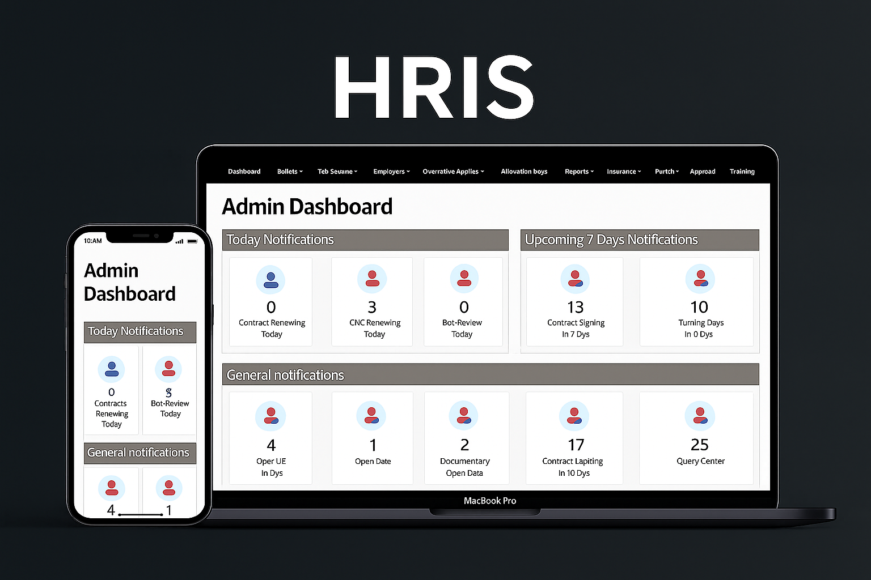Viewport: 871px width, 580px height.
Task: Click the Oper UE In Dys card count 4
Action: coord(271,445)
